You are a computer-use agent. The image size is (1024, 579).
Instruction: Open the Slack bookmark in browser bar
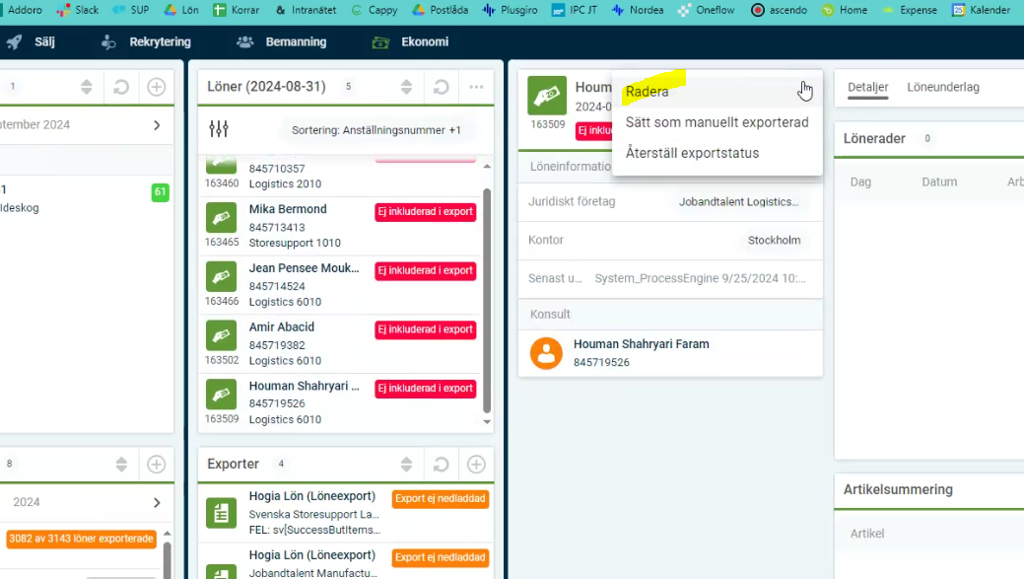click(77, 10)
